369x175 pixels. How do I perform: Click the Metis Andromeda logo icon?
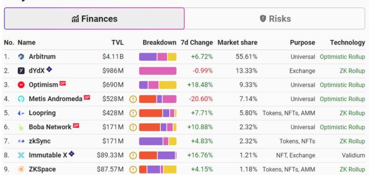tap(21, 99)
